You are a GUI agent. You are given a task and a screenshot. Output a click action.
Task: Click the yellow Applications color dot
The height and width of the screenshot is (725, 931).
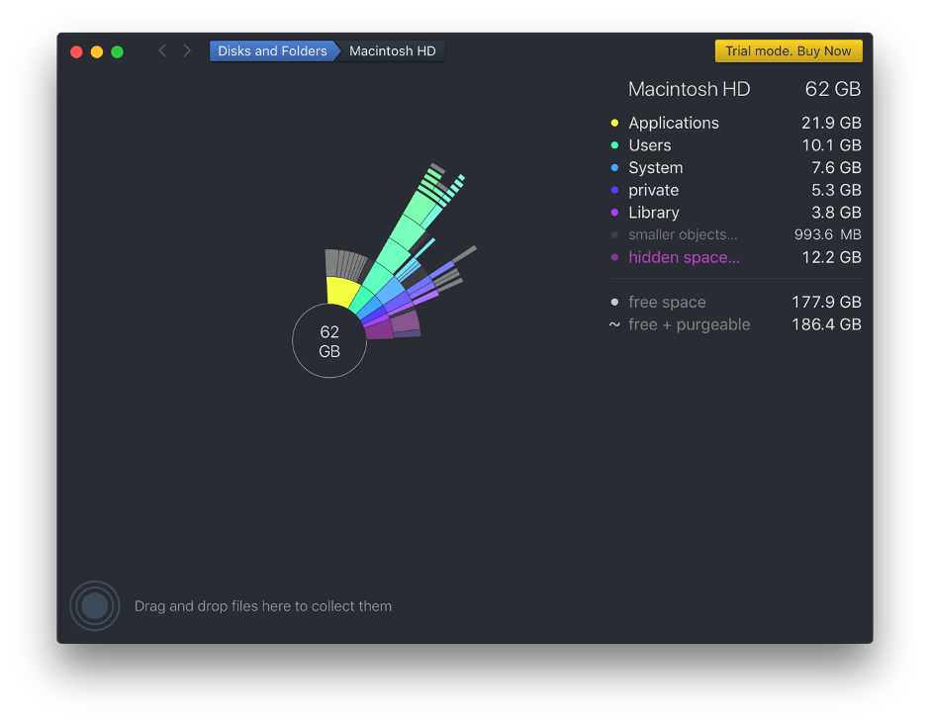click(614, 123)
